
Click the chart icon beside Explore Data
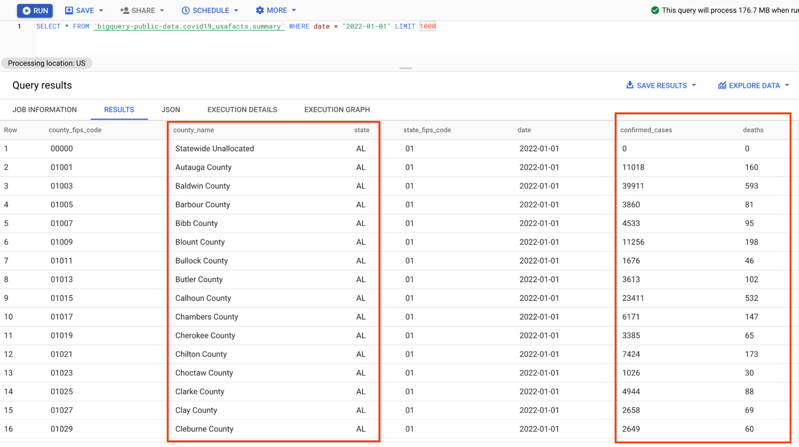pos(722,85)
